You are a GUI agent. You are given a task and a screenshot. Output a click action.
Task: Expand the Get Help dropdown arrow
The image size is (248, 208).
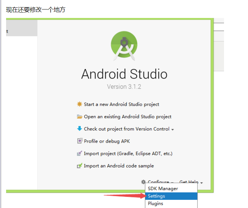click(x=201, y=183)
